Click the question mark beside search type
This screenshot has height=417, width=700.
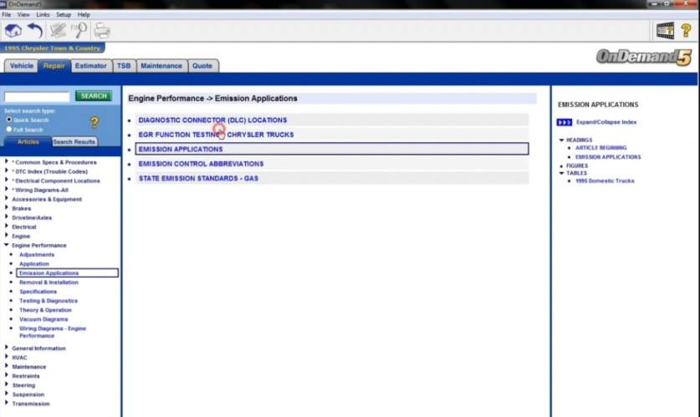pos(95,123)
